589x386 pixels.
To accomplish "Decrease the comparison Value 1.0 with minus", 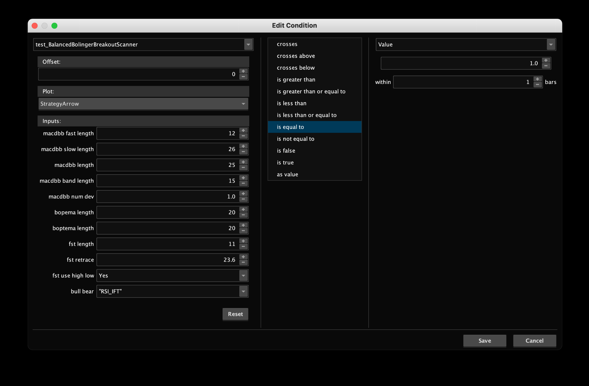I will [x=546, y=66].
